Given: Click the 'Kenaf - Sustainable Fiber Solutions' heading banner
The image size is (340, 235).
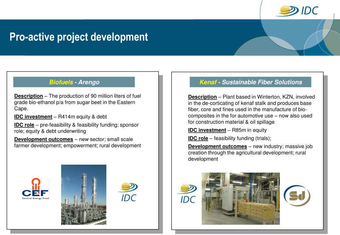Looking at the screenshot, I should (x=251, y=82).
